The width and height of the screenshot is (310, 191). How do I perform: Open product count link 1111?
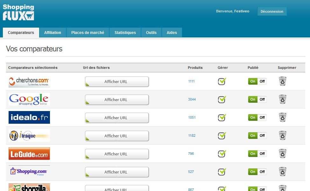tap(191, 82)
